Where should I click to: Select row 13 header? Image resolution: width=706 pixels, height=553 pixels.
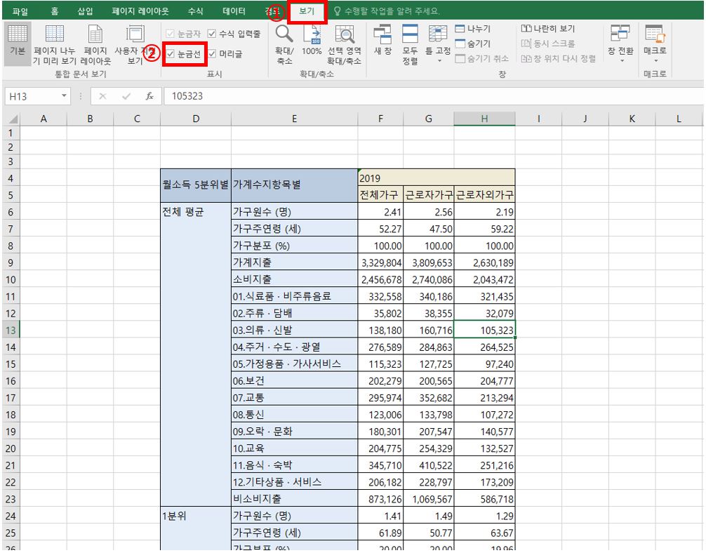tap(11, 331)
